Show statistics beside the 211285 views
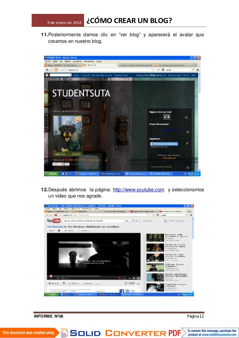The width and height of the screenshot is (239, 338). tap(138, 283)
